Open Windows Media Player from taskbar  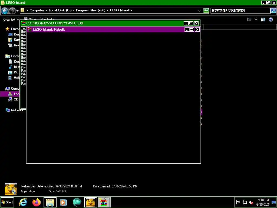[x=63, y=202]
